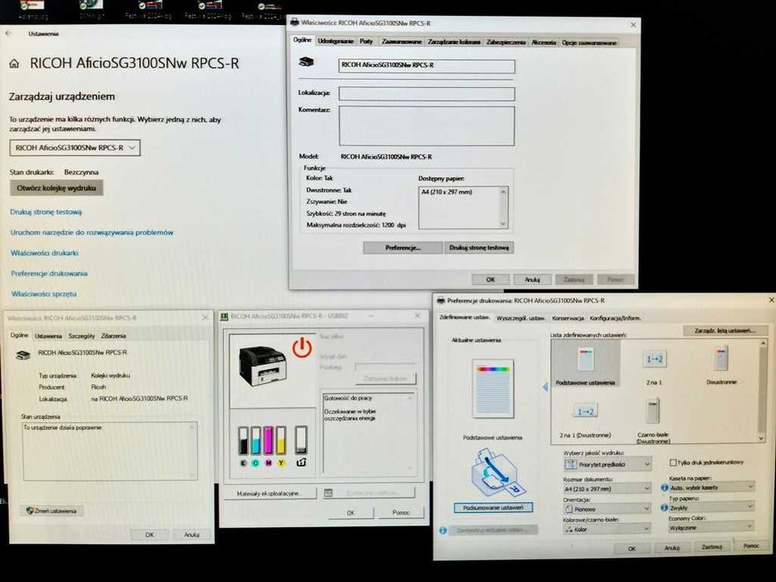Switch to the Porty tab
776x582 pixels.
pos(366,41)
